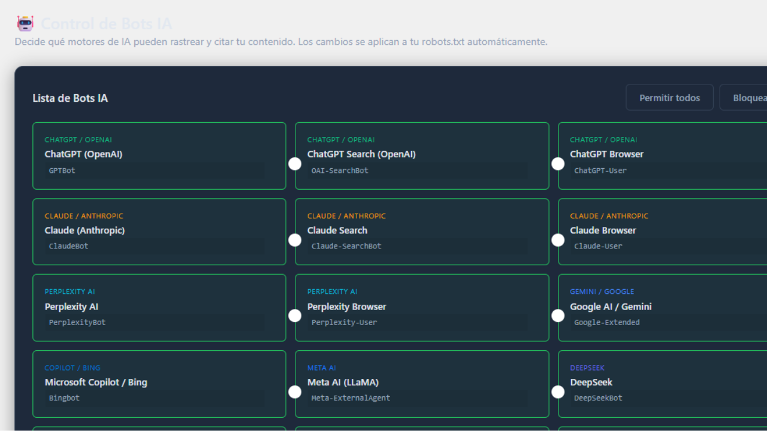This screenshot has width=767, height=431.
Task: Click the Control de Bots IA page title
Action: coord(106,24)
